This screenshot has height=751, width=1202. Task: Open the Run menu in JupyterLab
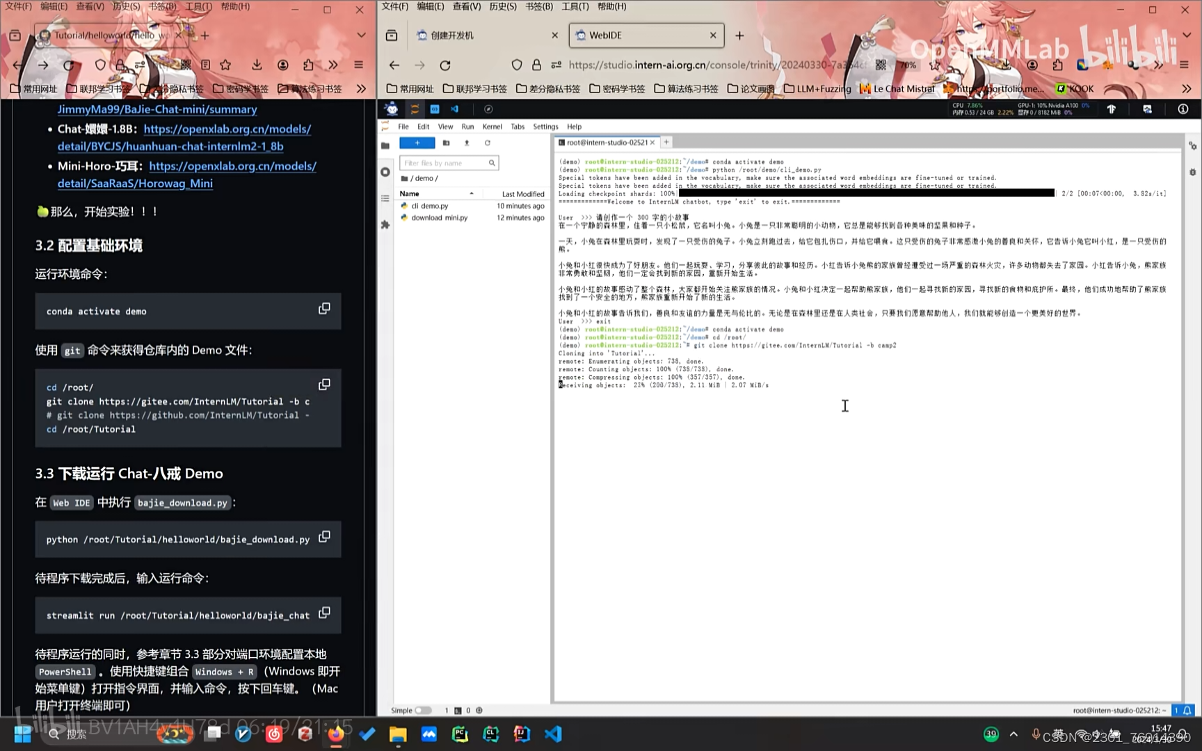coord(467,127)
